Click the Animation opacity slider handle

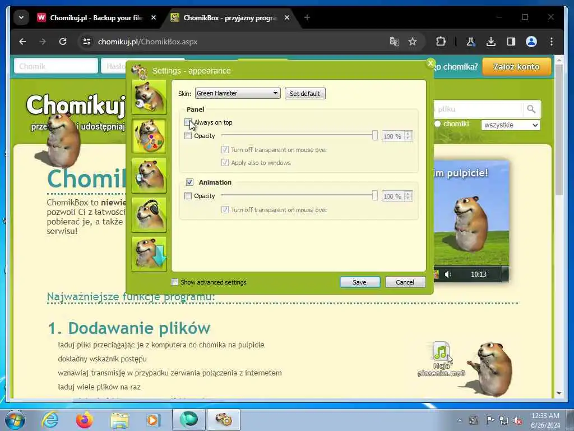pyautogui.click(x=375, y=196)
